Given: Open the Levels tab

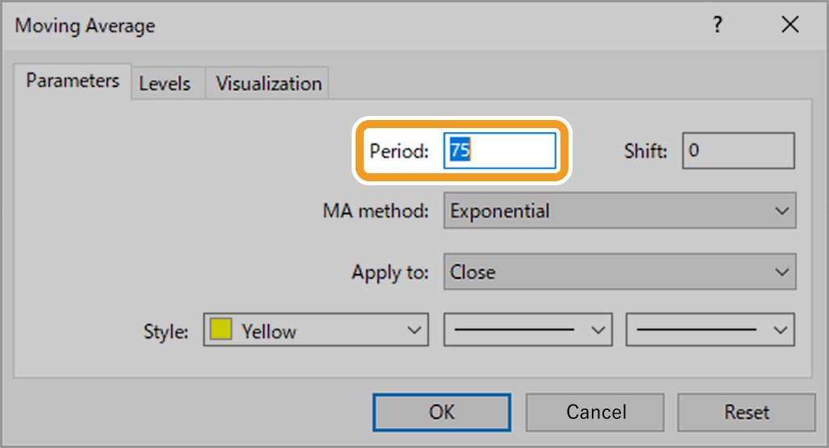Looking at the screenshot, I should 165,84.
